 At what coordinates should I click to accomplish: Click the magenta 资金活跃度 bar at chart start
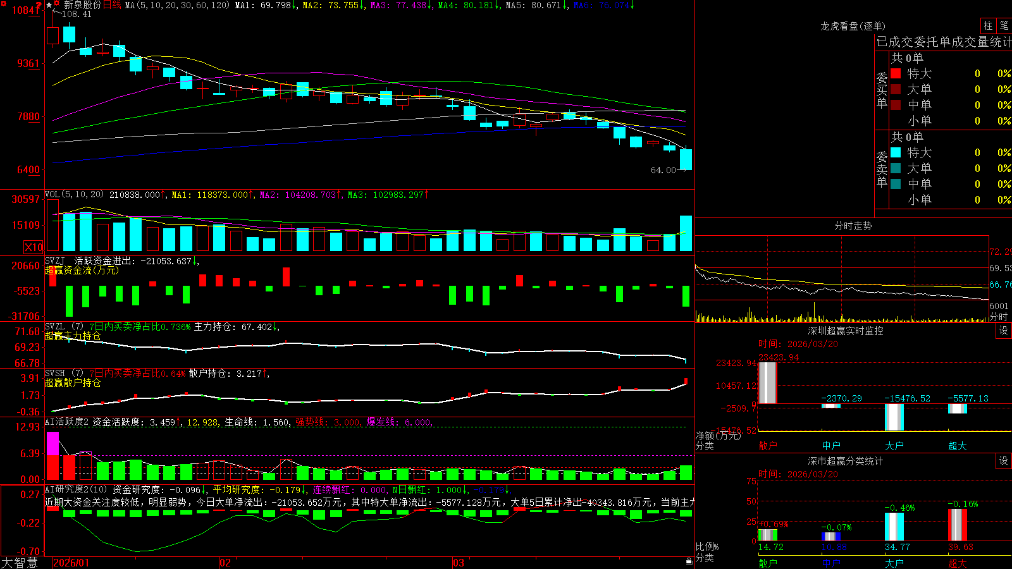click(x=52, y=443)
